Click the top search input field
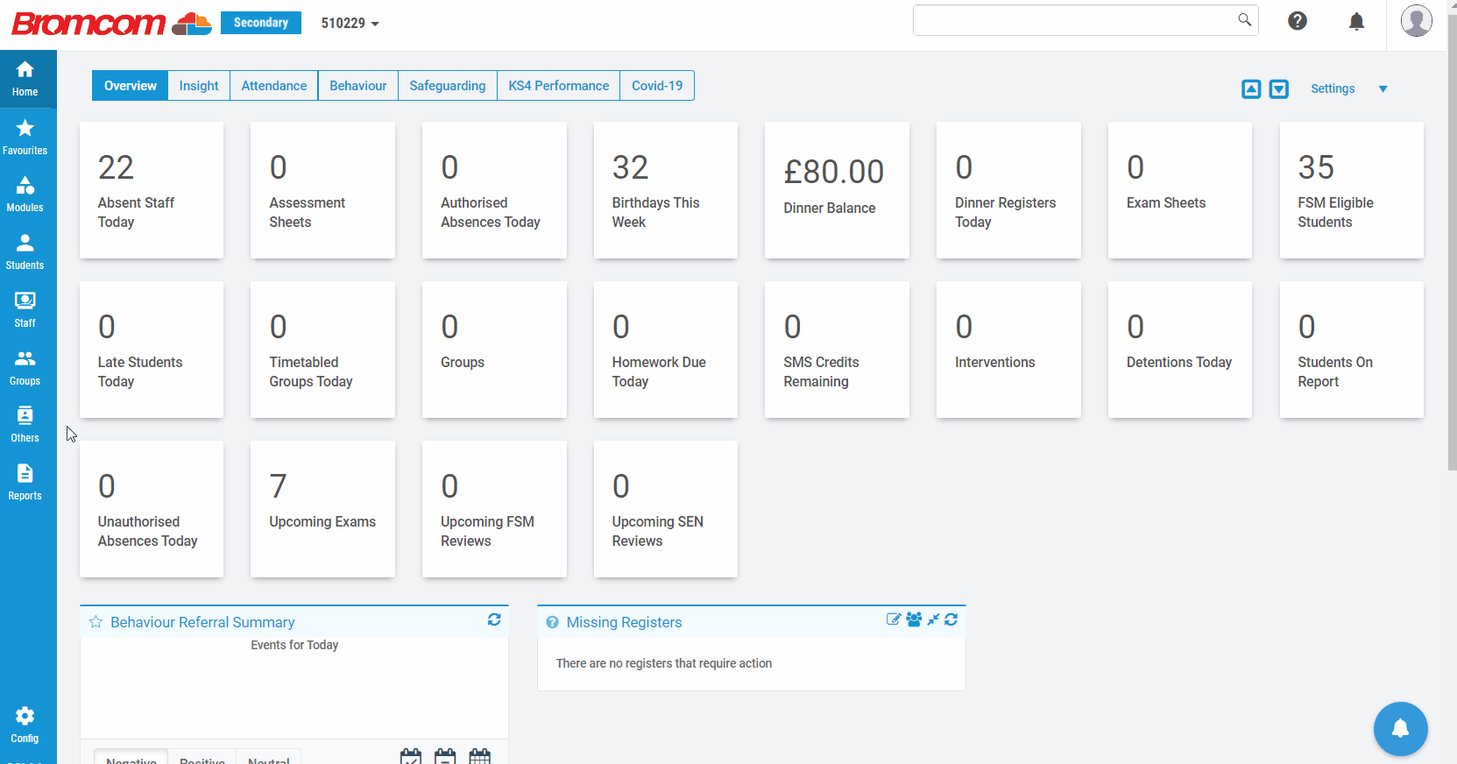1457x764 pixels. point(1073,20)
